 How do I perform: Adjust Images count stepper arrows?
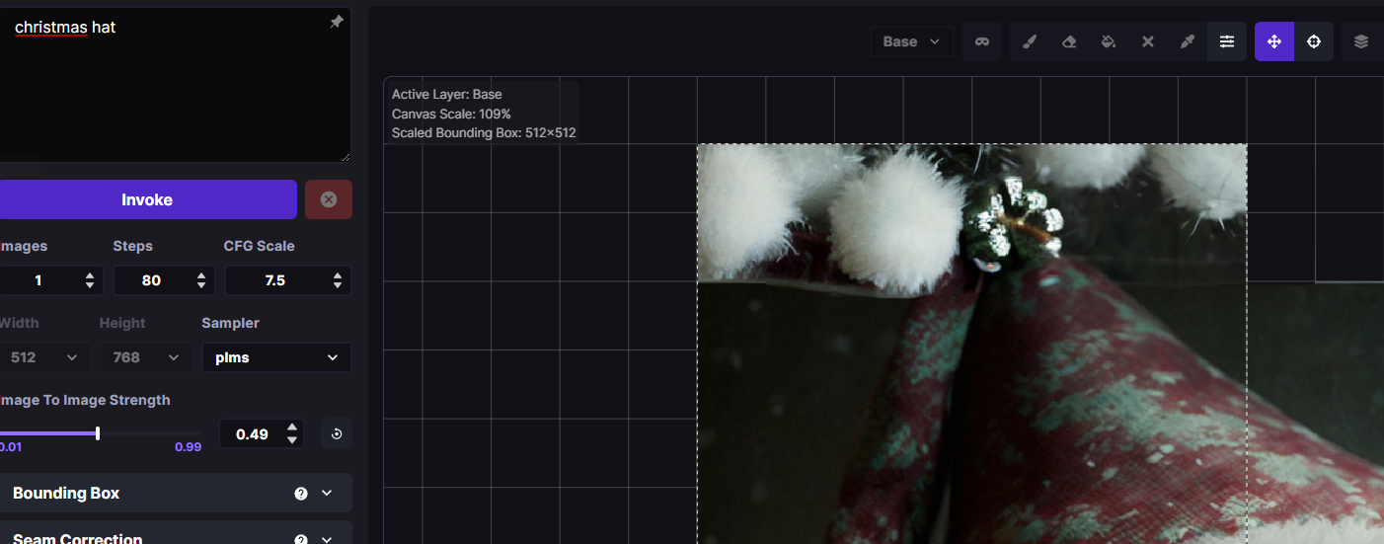[x=90, y=280]
